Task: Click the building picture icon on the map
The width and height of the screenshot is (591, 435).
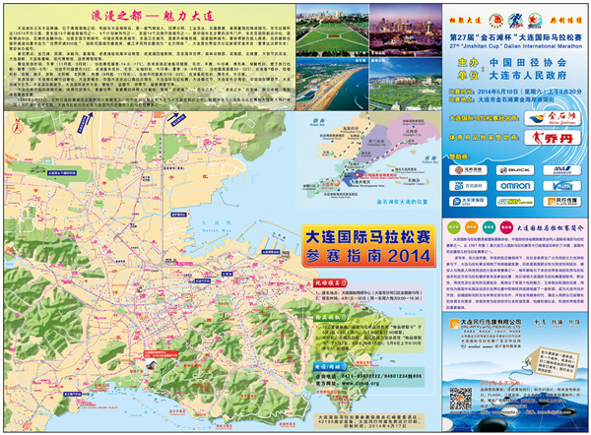Action: click(x=152, y=364)
